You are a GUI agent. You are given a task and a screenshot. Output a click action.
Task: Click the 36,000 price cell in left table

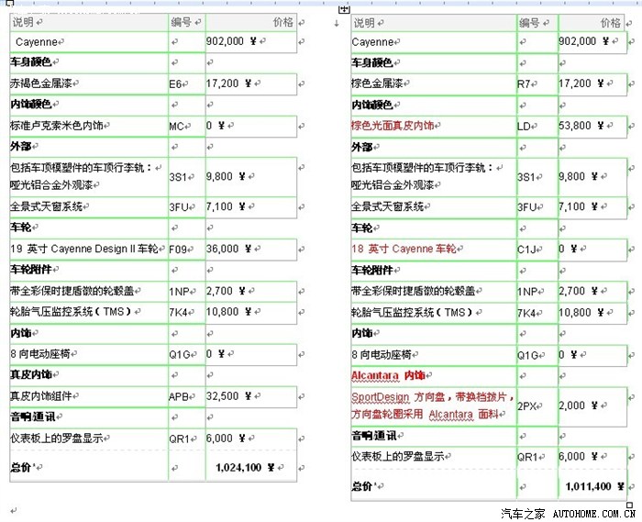coord(251,249)
